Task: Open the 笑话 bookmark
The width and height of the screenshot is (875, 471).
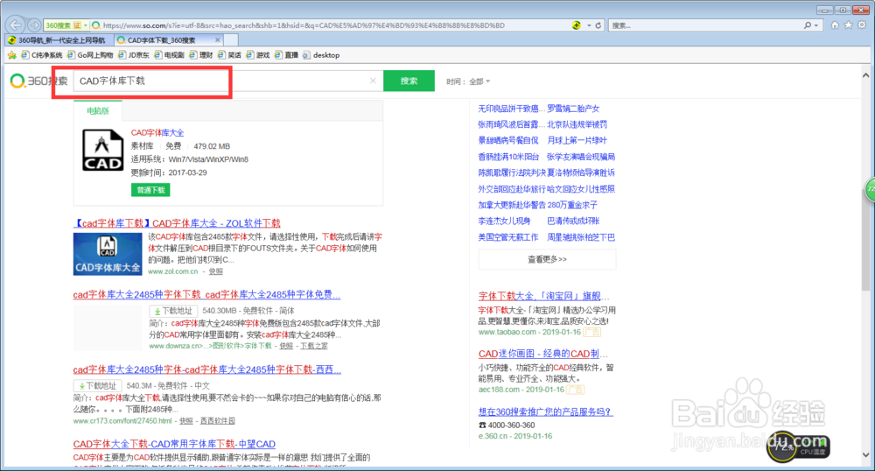Action: [x=229, y=55]
